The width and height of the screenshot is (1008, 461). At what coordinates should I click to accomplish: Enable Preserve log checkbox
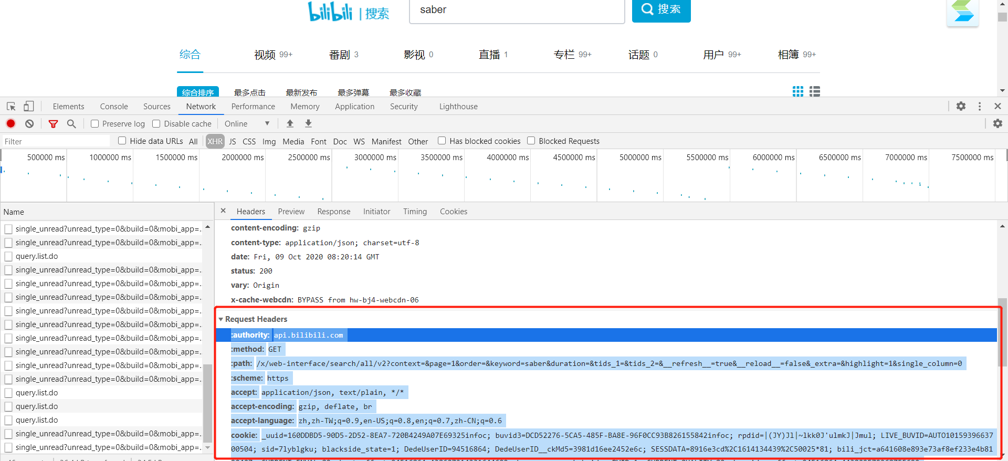(94, 124)
